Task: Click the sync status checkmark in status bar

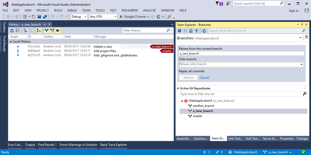Action: coord(303,152)
